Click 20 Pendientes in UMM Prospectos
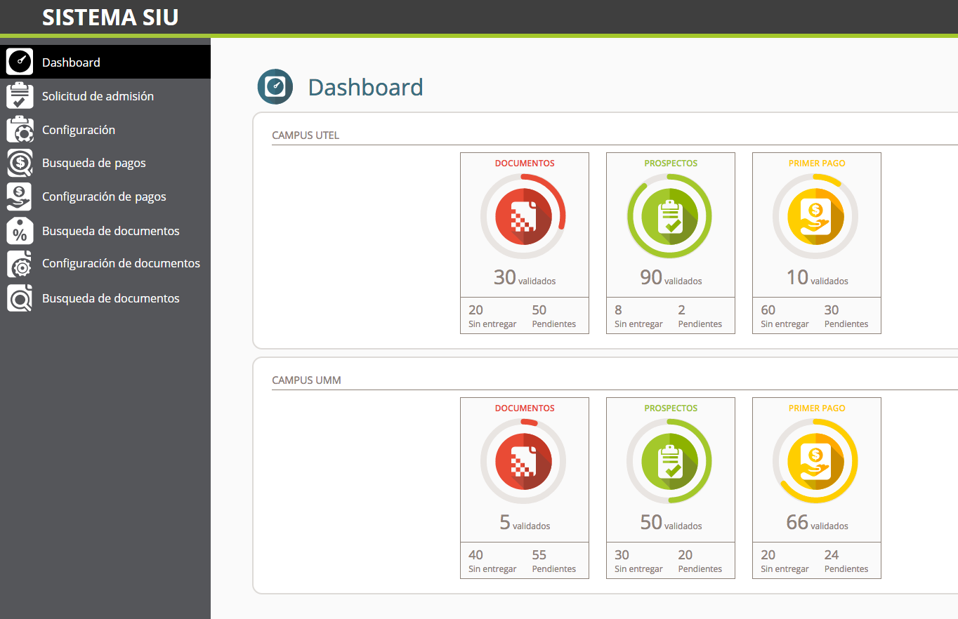Image resolution: width=958 pixels, height=619 pixels. coord(700,561)
